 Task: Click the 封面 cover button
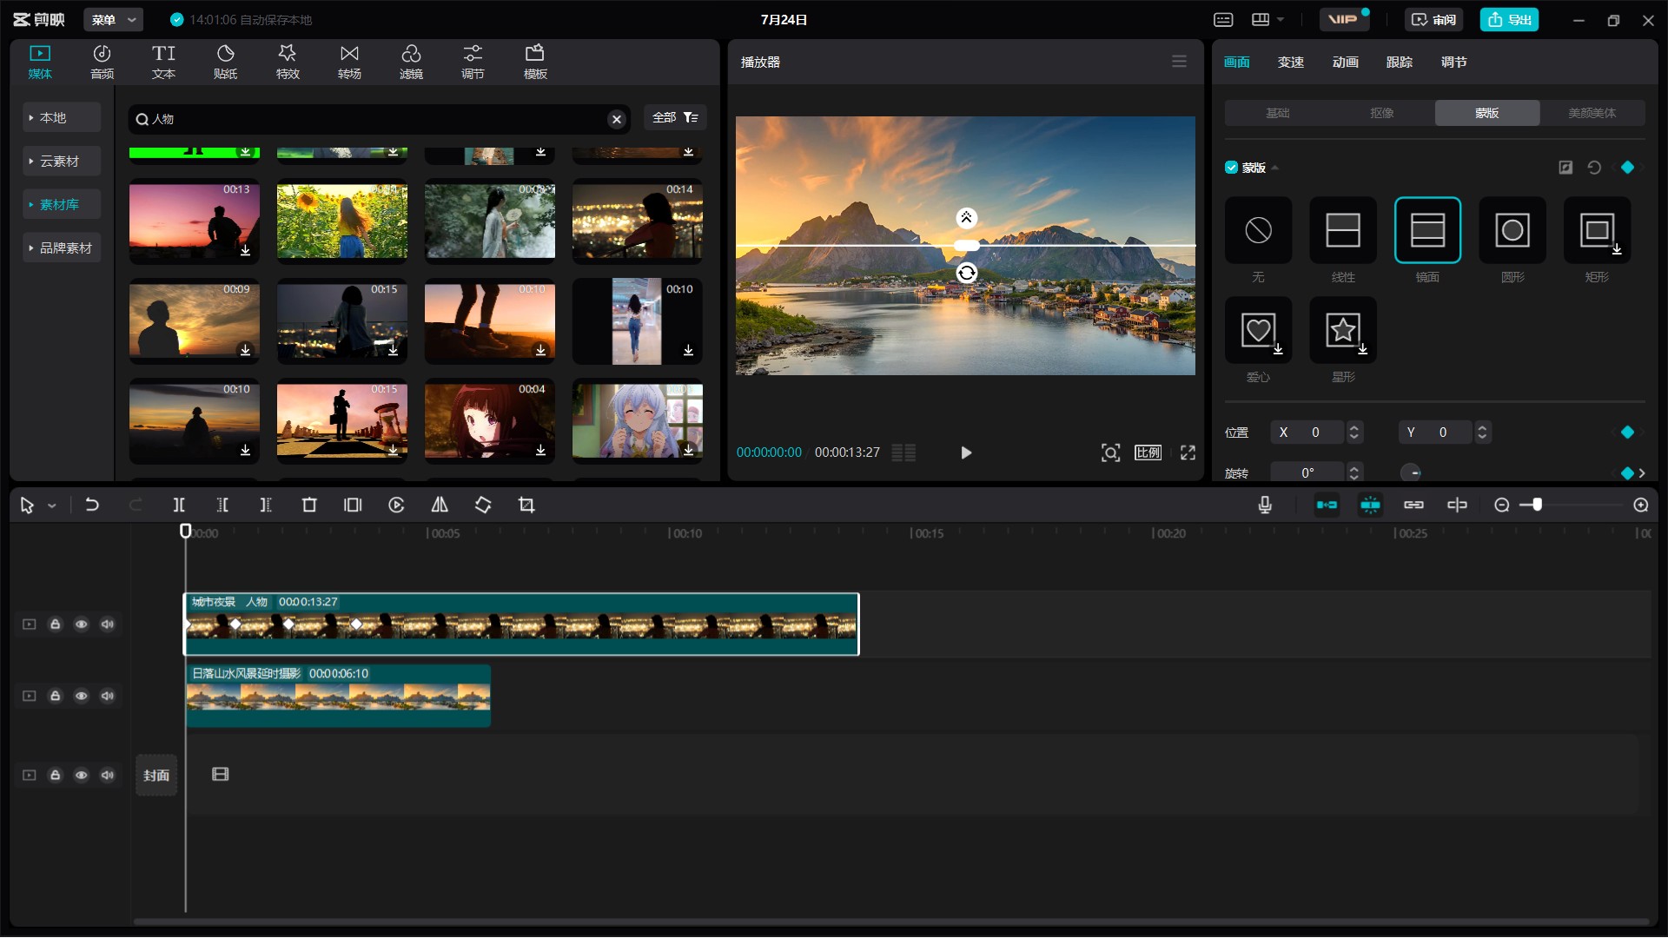click(x=156, y=775)
